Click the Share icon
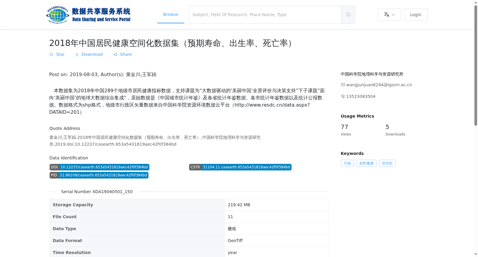Image resolution: width=478 pixels, height=257 pixels. click(115, 54)
